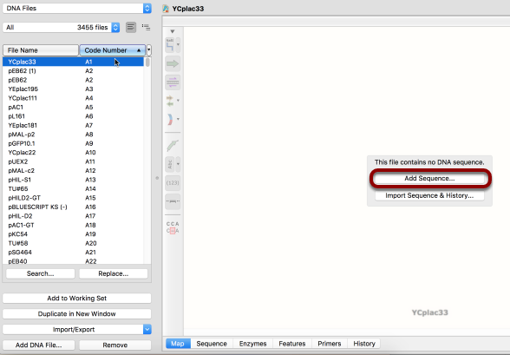Toggle the show enzymes side toolbar icon
510x355 pixels.
pos(170,45)
